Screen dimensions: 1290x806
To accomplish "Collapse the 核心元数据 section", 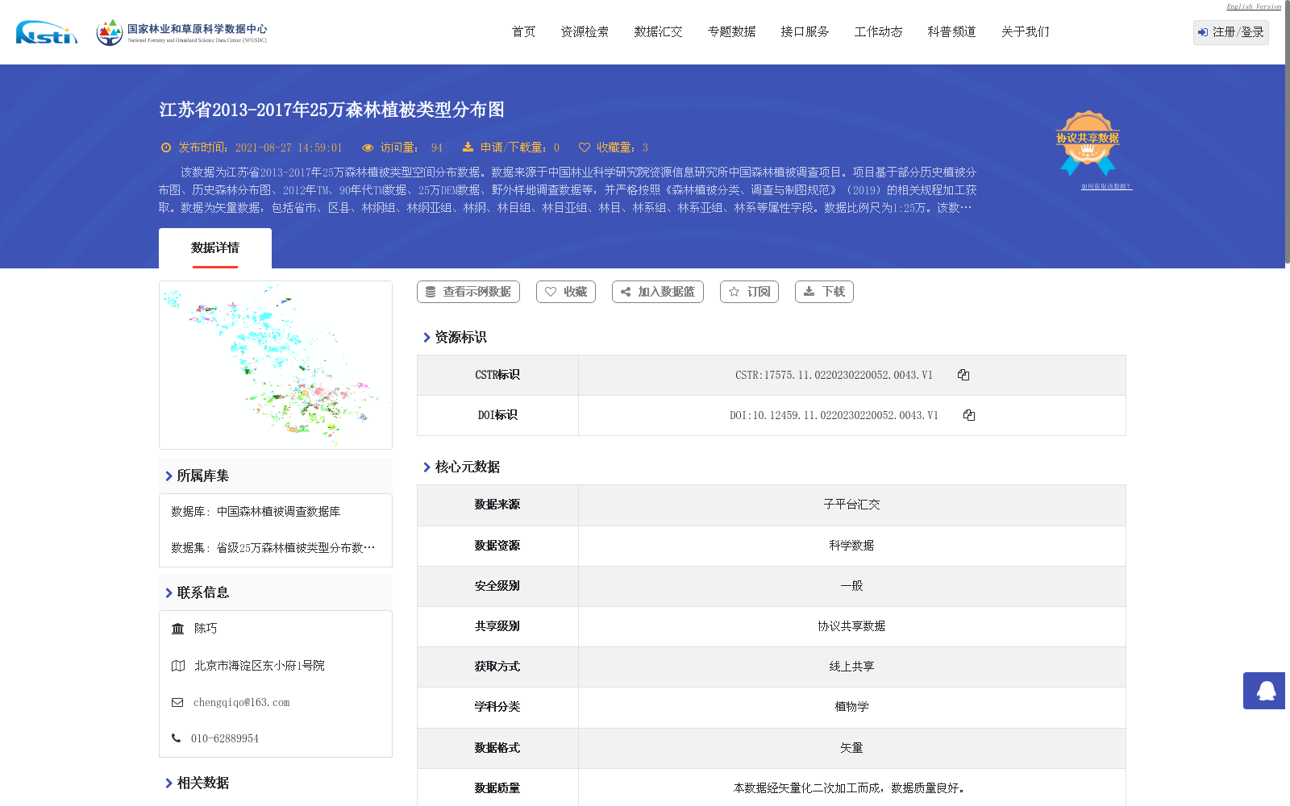I will [461, 467].
